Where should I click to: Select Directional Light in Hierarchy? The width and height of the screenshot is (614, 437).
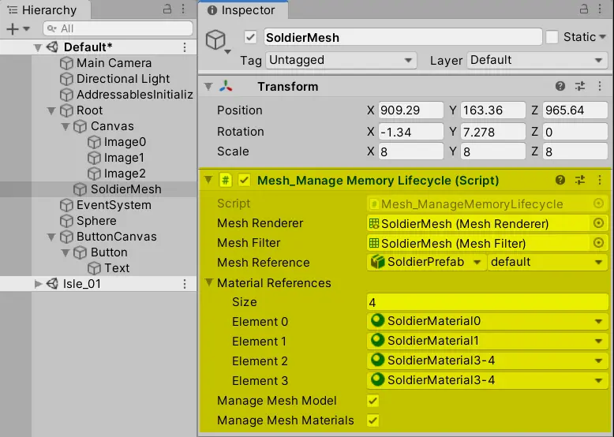click(123, 79)
